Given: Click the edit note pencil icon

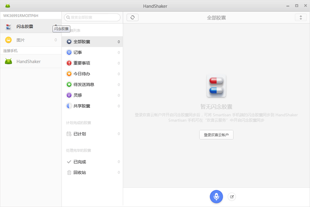Looking at the screenshot, I should click(x=232, y=197).
